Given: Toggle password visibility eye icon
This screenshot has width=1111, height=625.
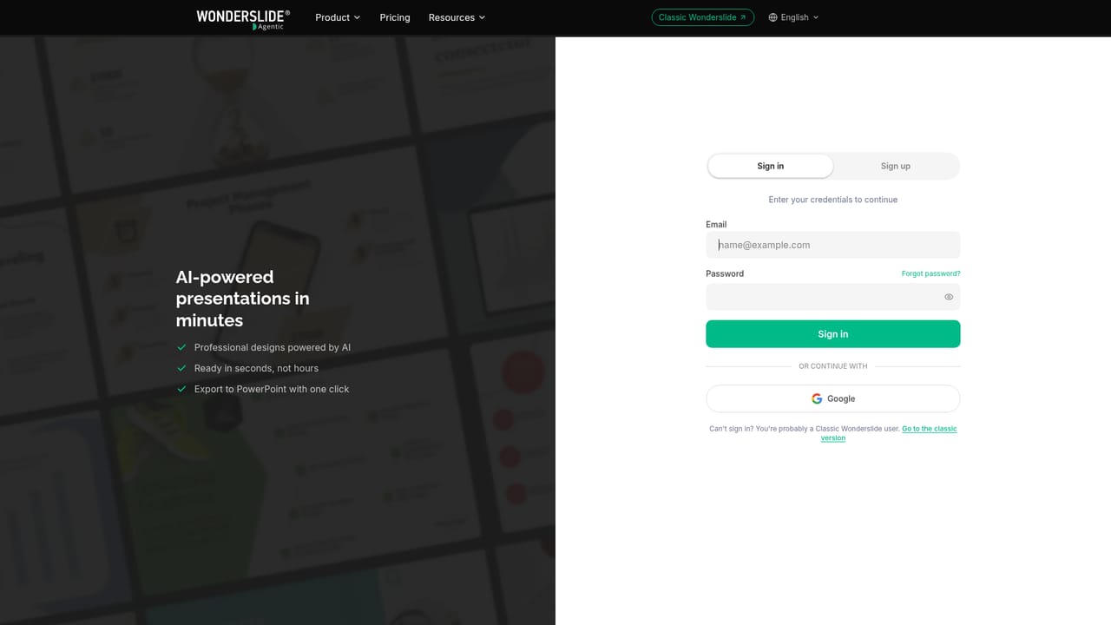Looking at the screenshot, I should (x=949, y=297).
